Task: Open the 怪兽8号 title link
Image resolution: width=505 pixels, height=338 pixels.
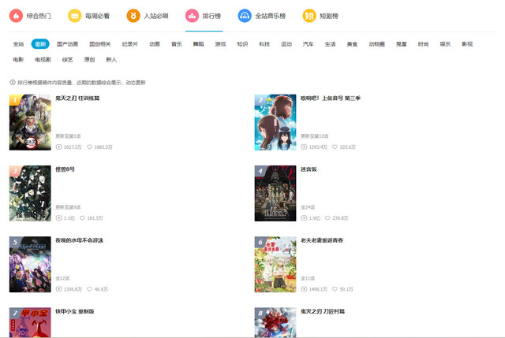Action: pyautogui.click(x=65, y=169)
